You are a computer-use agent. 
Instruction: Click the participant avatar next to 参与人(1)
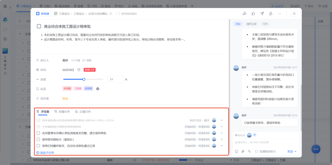(x=249, y=135)
